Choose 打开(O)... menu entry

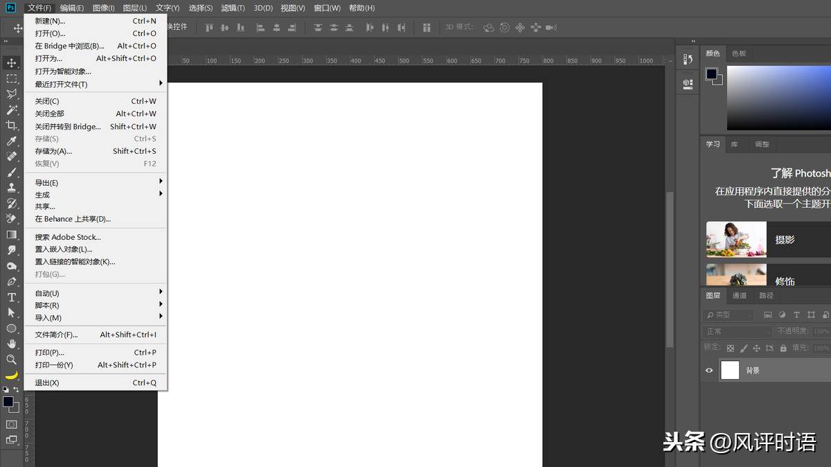click(x=96, y=33)
